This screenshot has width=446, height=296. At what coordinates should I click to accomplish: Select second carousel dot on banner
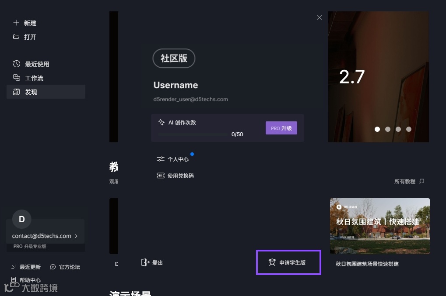[x=388, y=129]
